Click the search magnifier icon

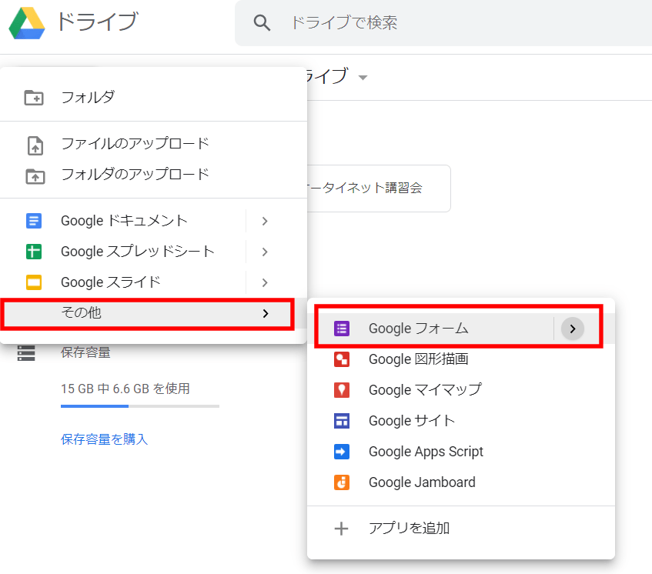click(262, 22)
